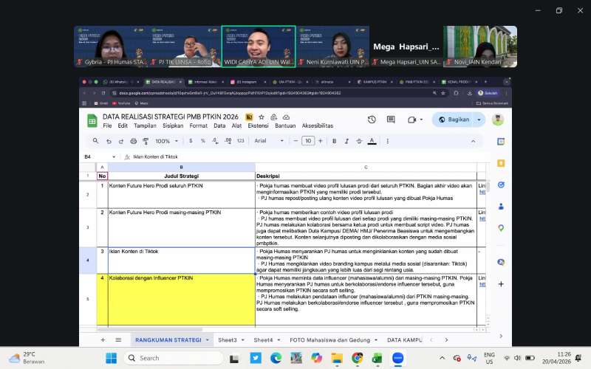Open the Sisipkan menu
Screen dimensions: 591x369
point(173,125)
